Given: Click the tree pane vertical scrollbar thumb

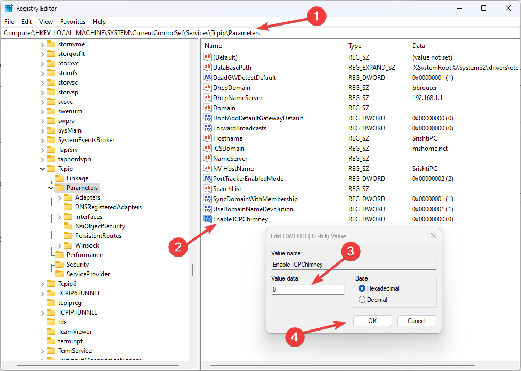Looking at the screenshot, I should pos(193,270).
